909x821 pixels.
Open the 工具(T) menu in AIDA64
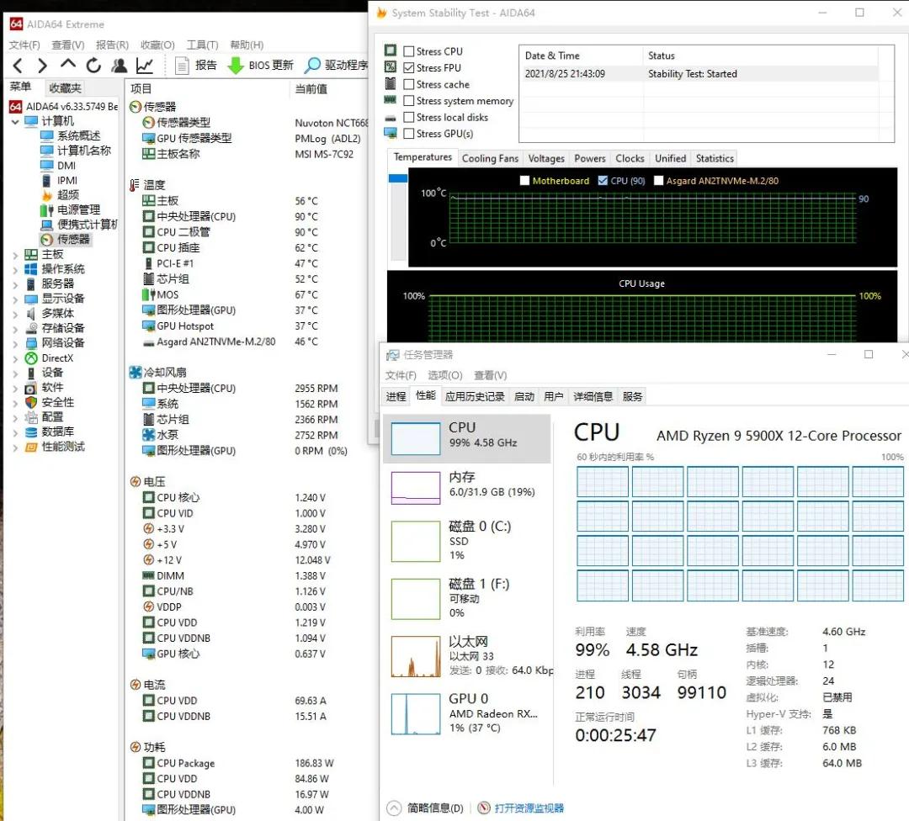[x=202, y=45]
